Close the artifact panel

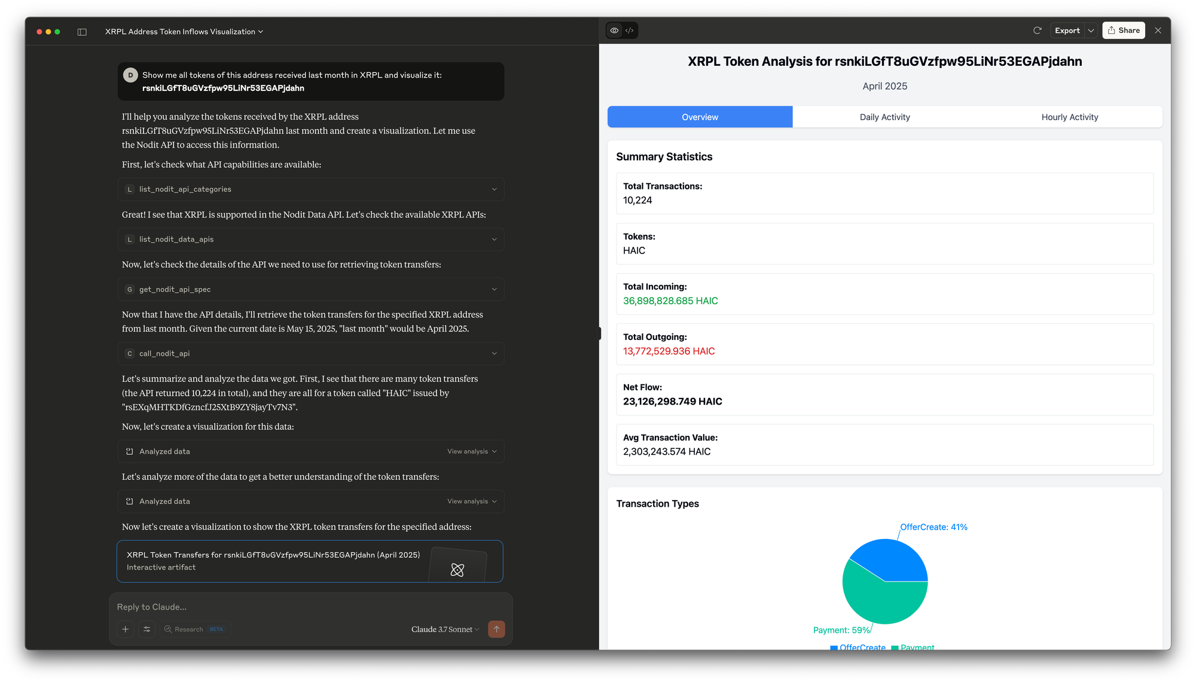(x=1158, y=30)
